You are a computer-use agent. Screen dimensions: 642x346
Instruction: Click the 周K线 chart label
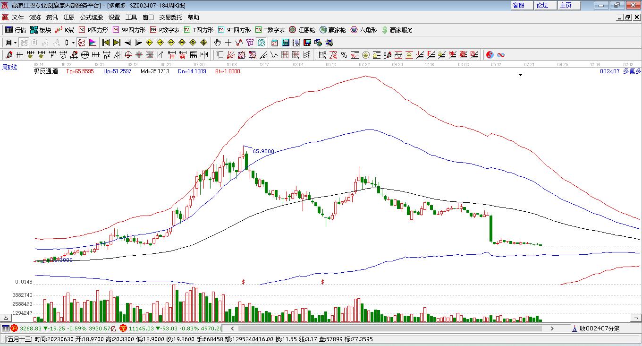(9, 67)
